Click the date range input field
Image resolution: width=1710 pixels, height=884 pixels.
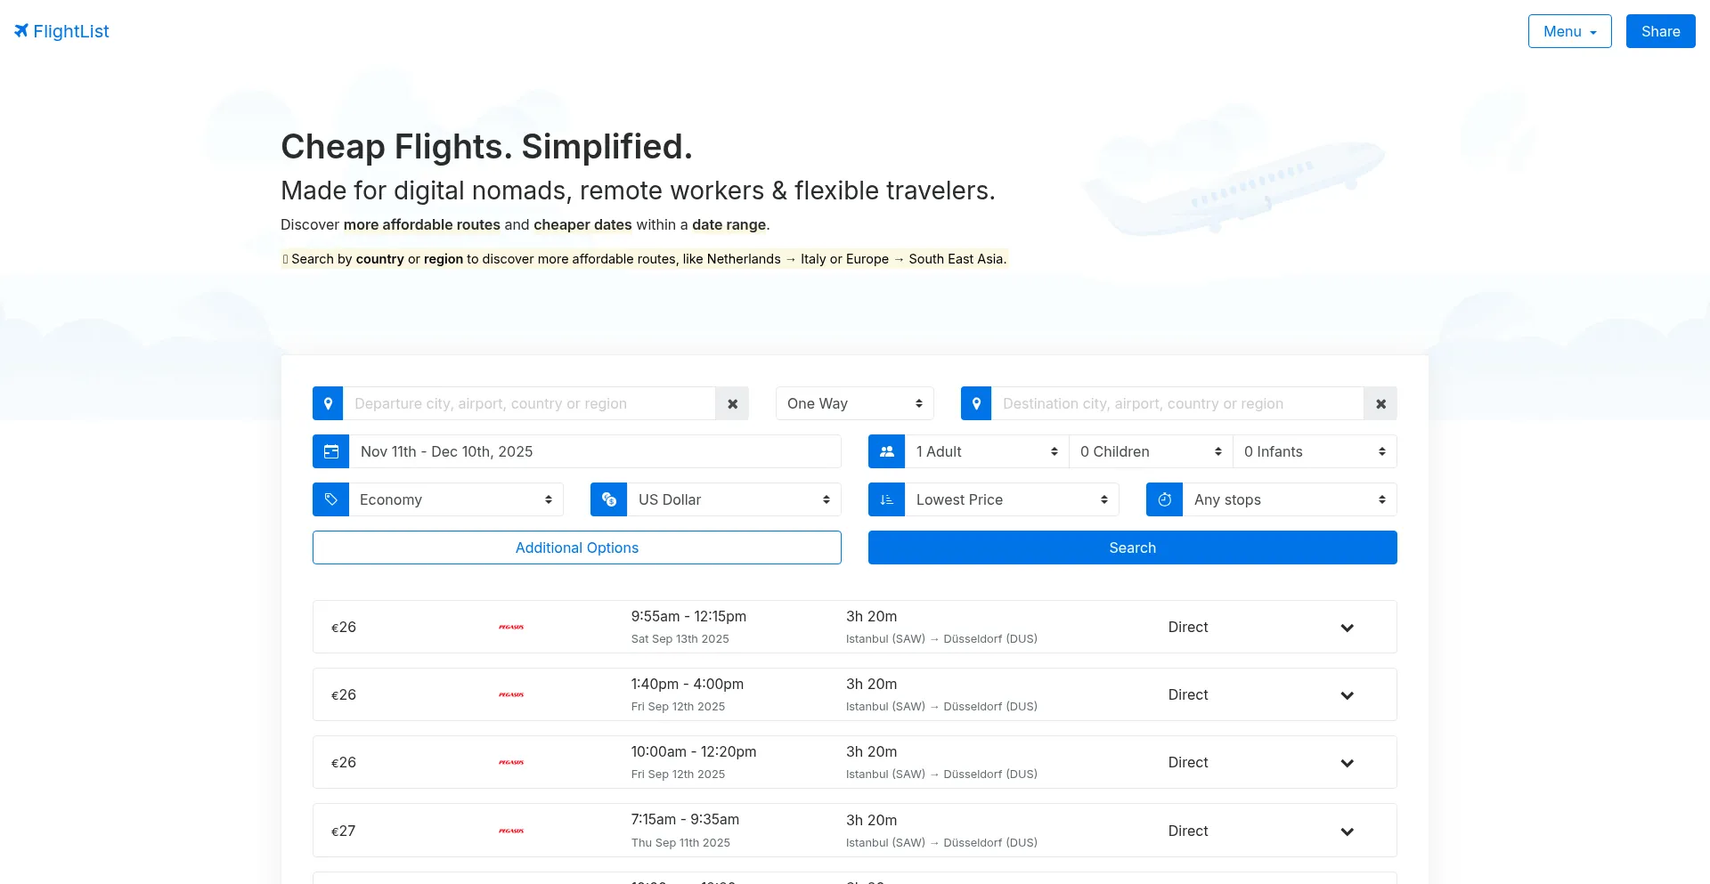click(594, 451)
